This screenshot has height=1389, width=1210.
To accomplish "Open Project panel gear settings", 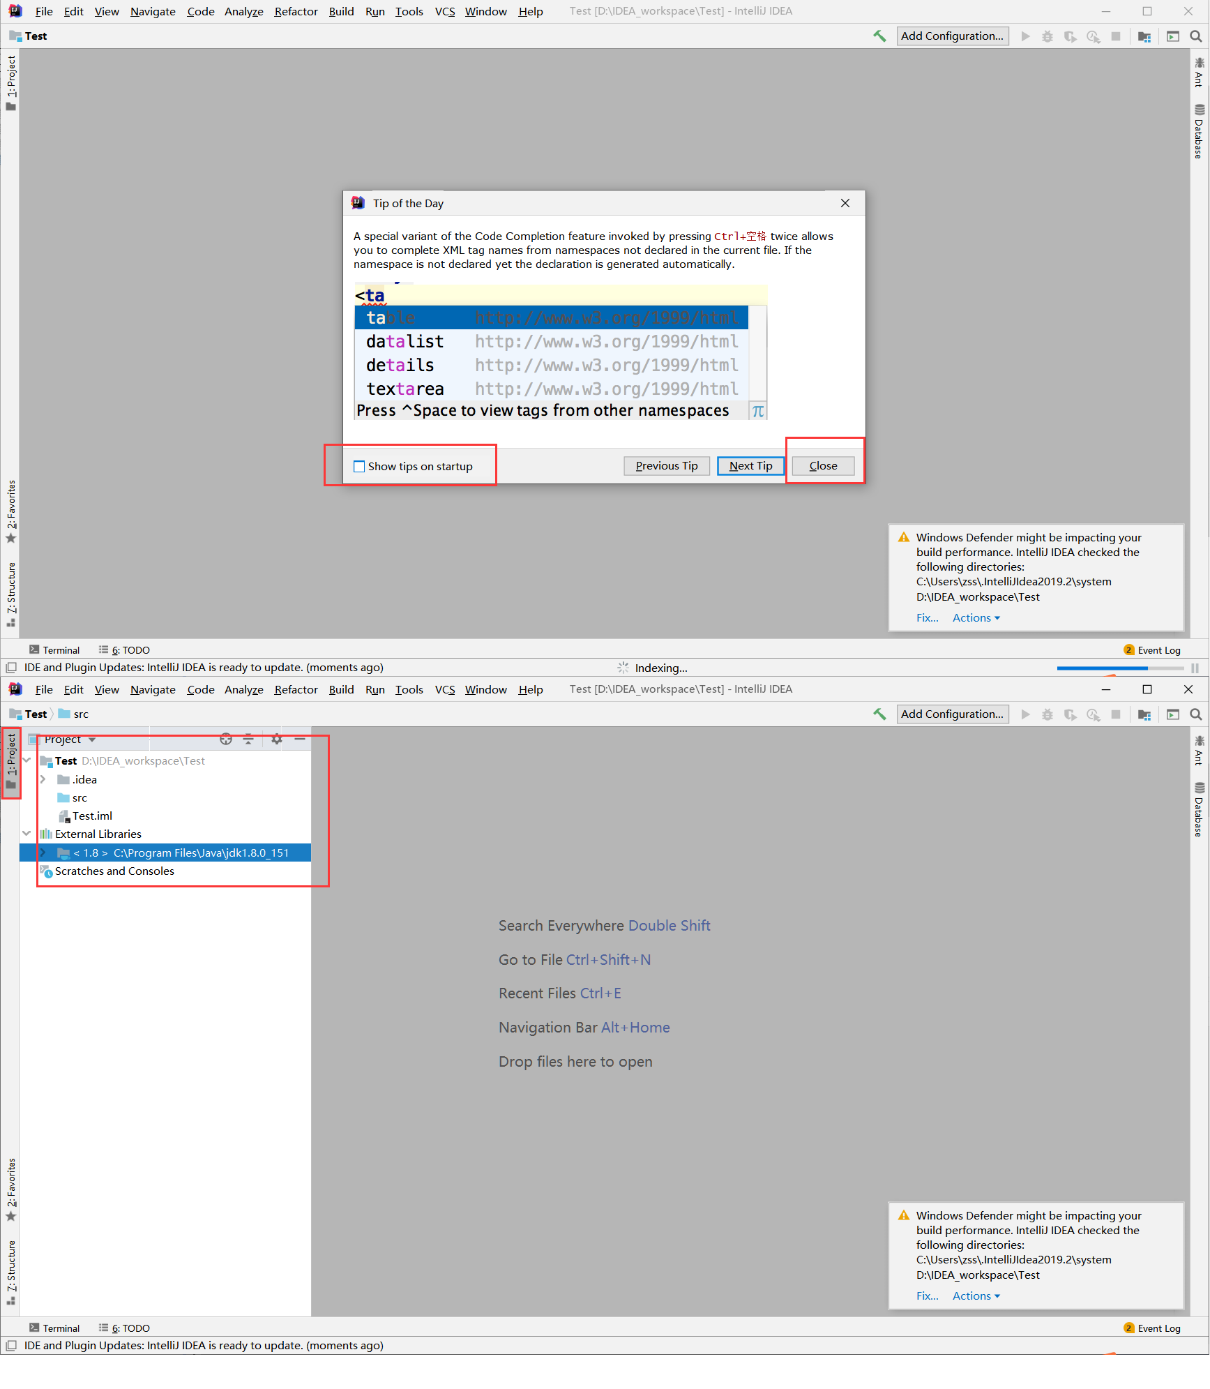I will 277,739.
